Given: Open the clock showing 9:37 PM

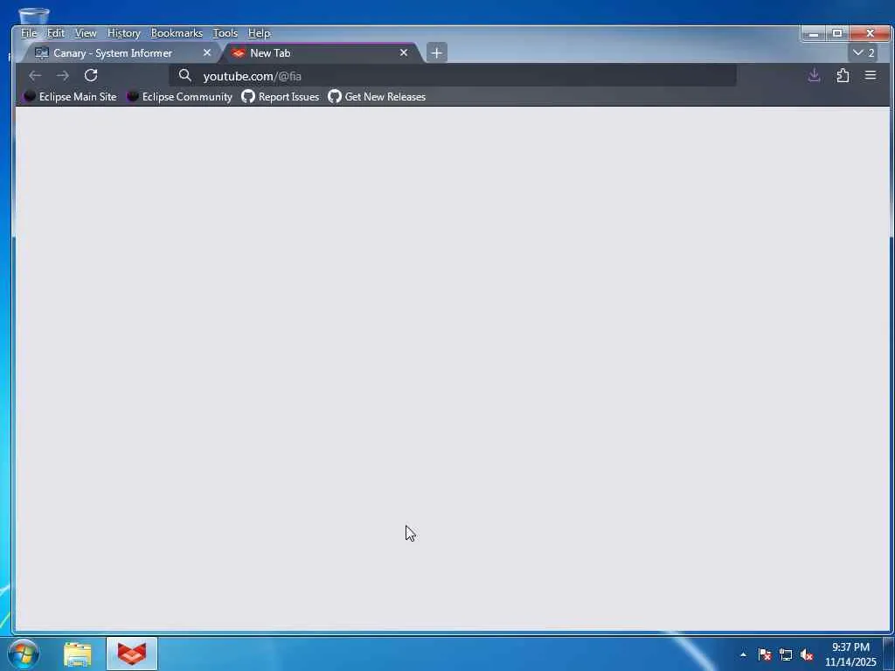Looking at the screenshot, I should coord(850,654).
